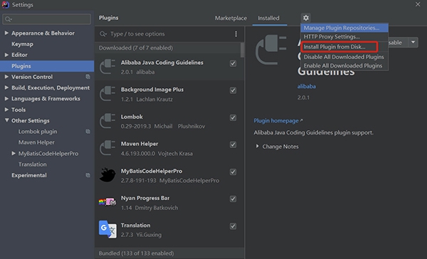427x259 pixels.
Task: Click the Translation plugin Google icon
Action: coord(107,229)
